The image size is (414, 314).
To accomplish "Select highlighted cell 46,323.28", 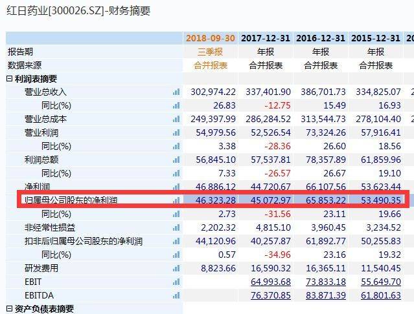I will (216, 200).
